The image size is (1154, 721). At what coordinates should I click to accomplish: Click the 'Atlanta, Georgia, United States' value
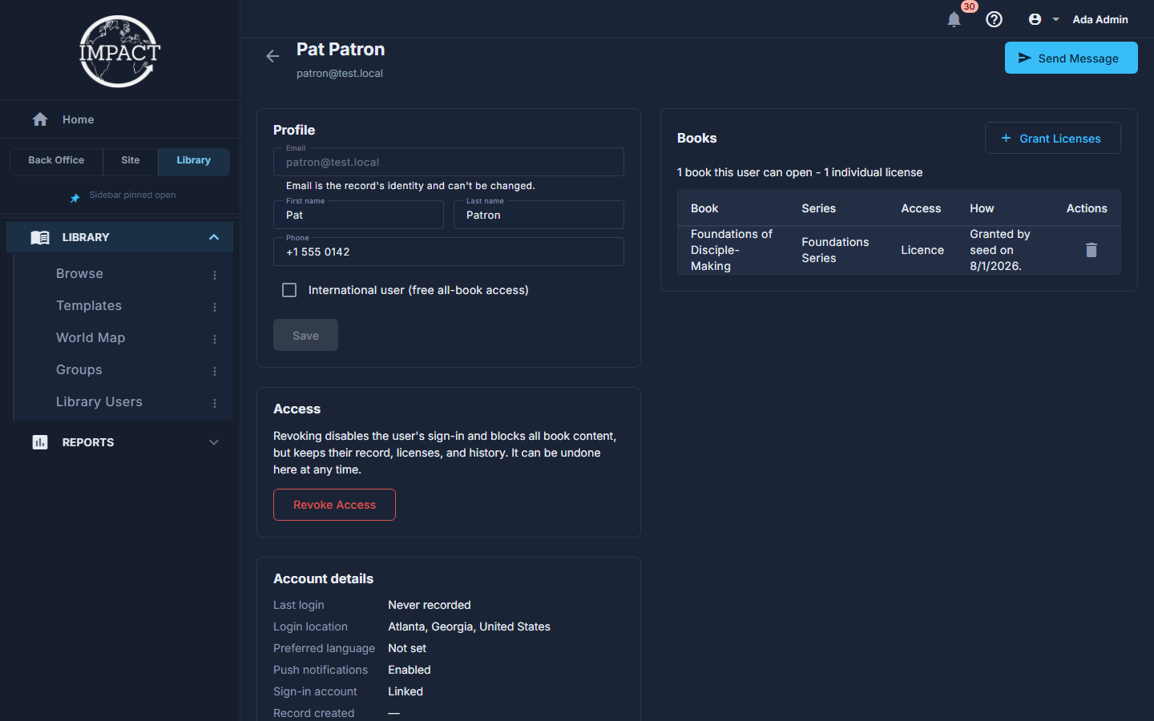469,626
